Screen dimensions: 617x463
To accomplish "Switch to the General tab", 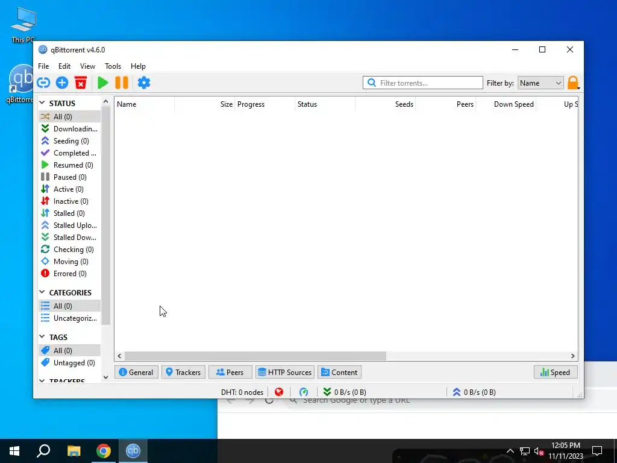I will pos(136,372).
